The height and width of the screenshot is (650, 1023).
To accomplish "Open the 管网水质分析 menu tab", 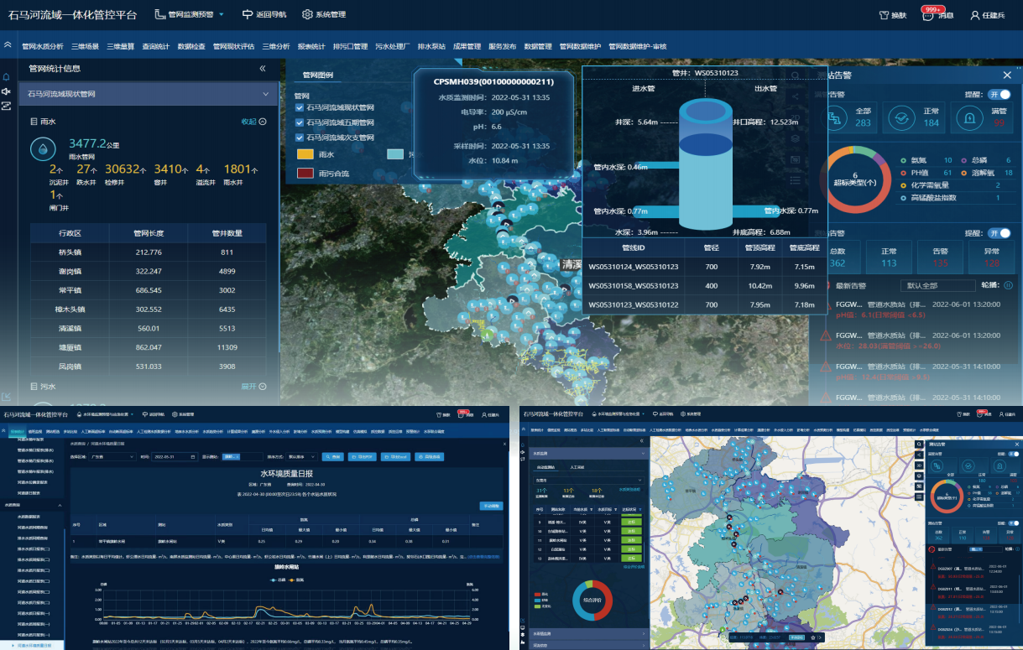I will point(43,46).
